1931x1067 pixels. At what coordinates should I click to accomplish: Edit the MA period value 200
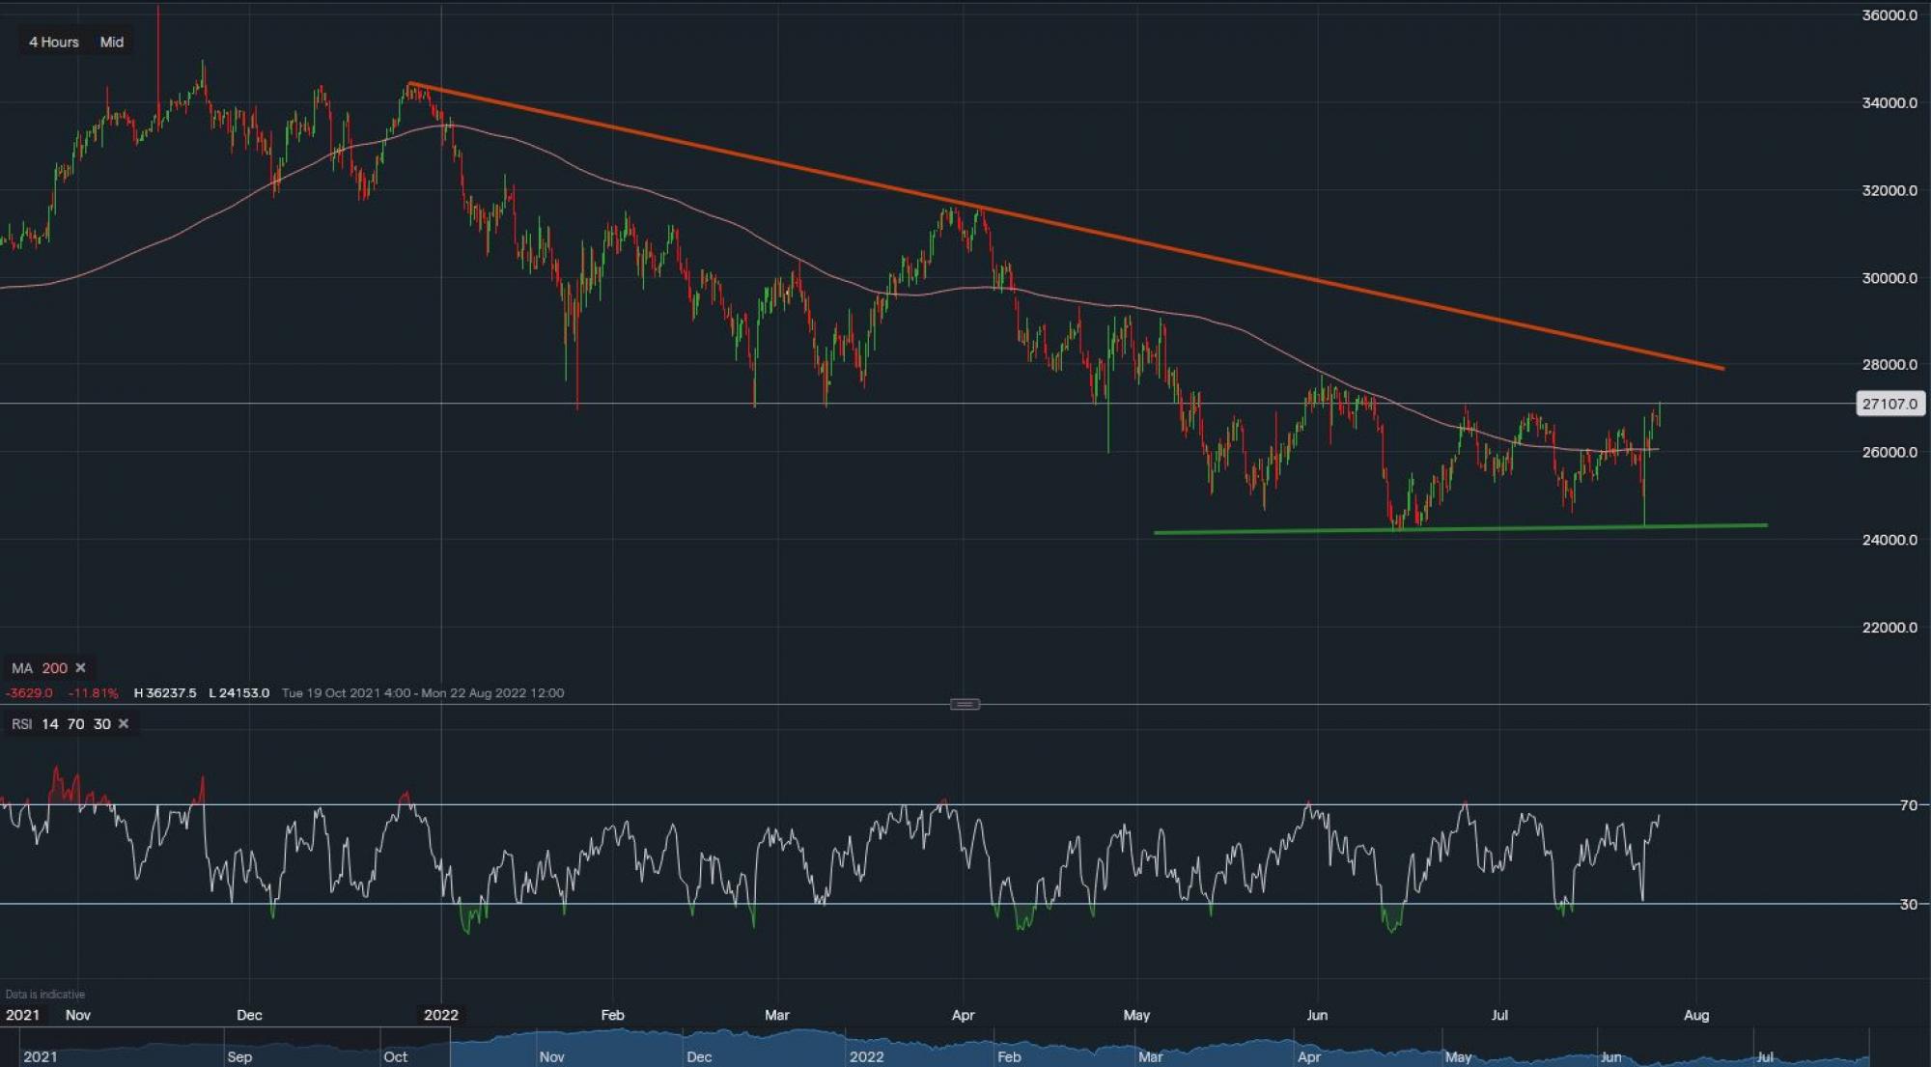coord(55,667)
